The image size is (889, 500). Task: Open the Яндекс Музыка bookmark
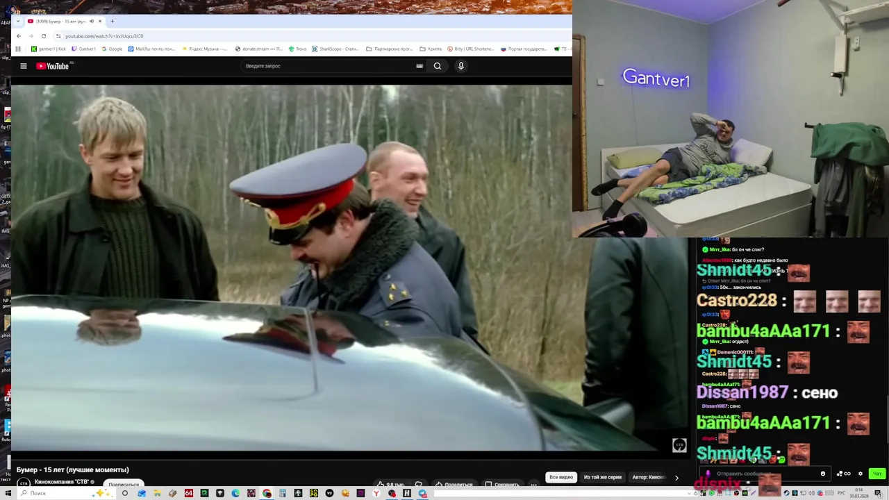[x=205, y=49]
